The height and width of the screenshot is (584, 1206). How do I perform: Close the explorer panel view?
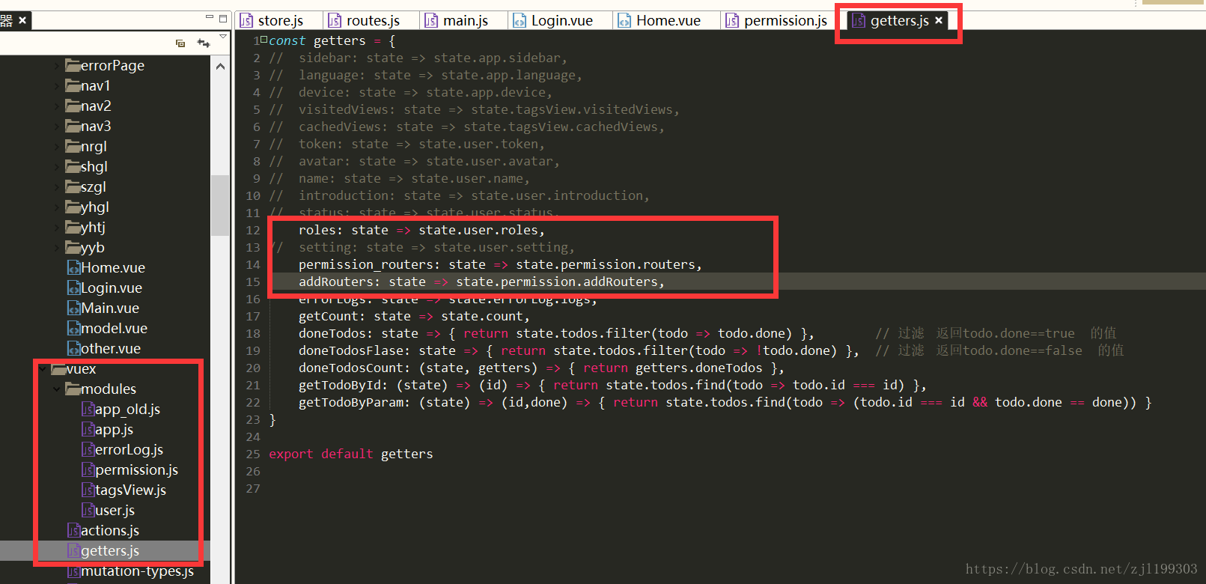point(22,20)
